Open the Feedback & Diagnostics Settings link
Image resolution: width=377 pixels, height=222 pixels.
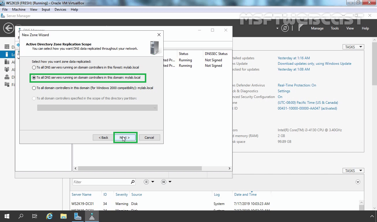click(x=284, y=91)
